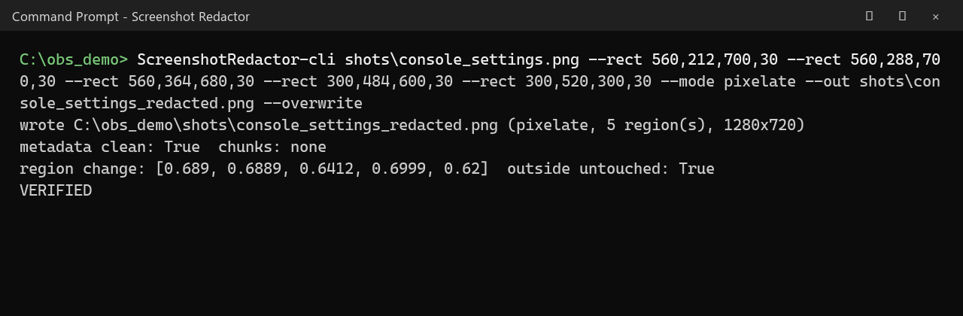Click the chunks: none text
This screenshot has width=963, height=316.
point(272,147)
